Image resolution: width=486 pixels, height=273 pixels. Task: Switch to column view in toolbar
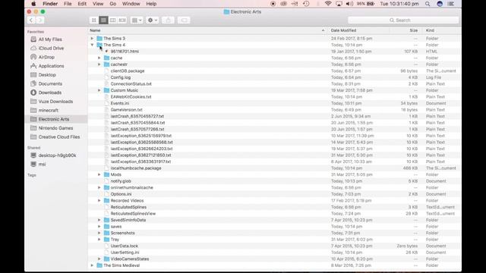tap(113, 20)
